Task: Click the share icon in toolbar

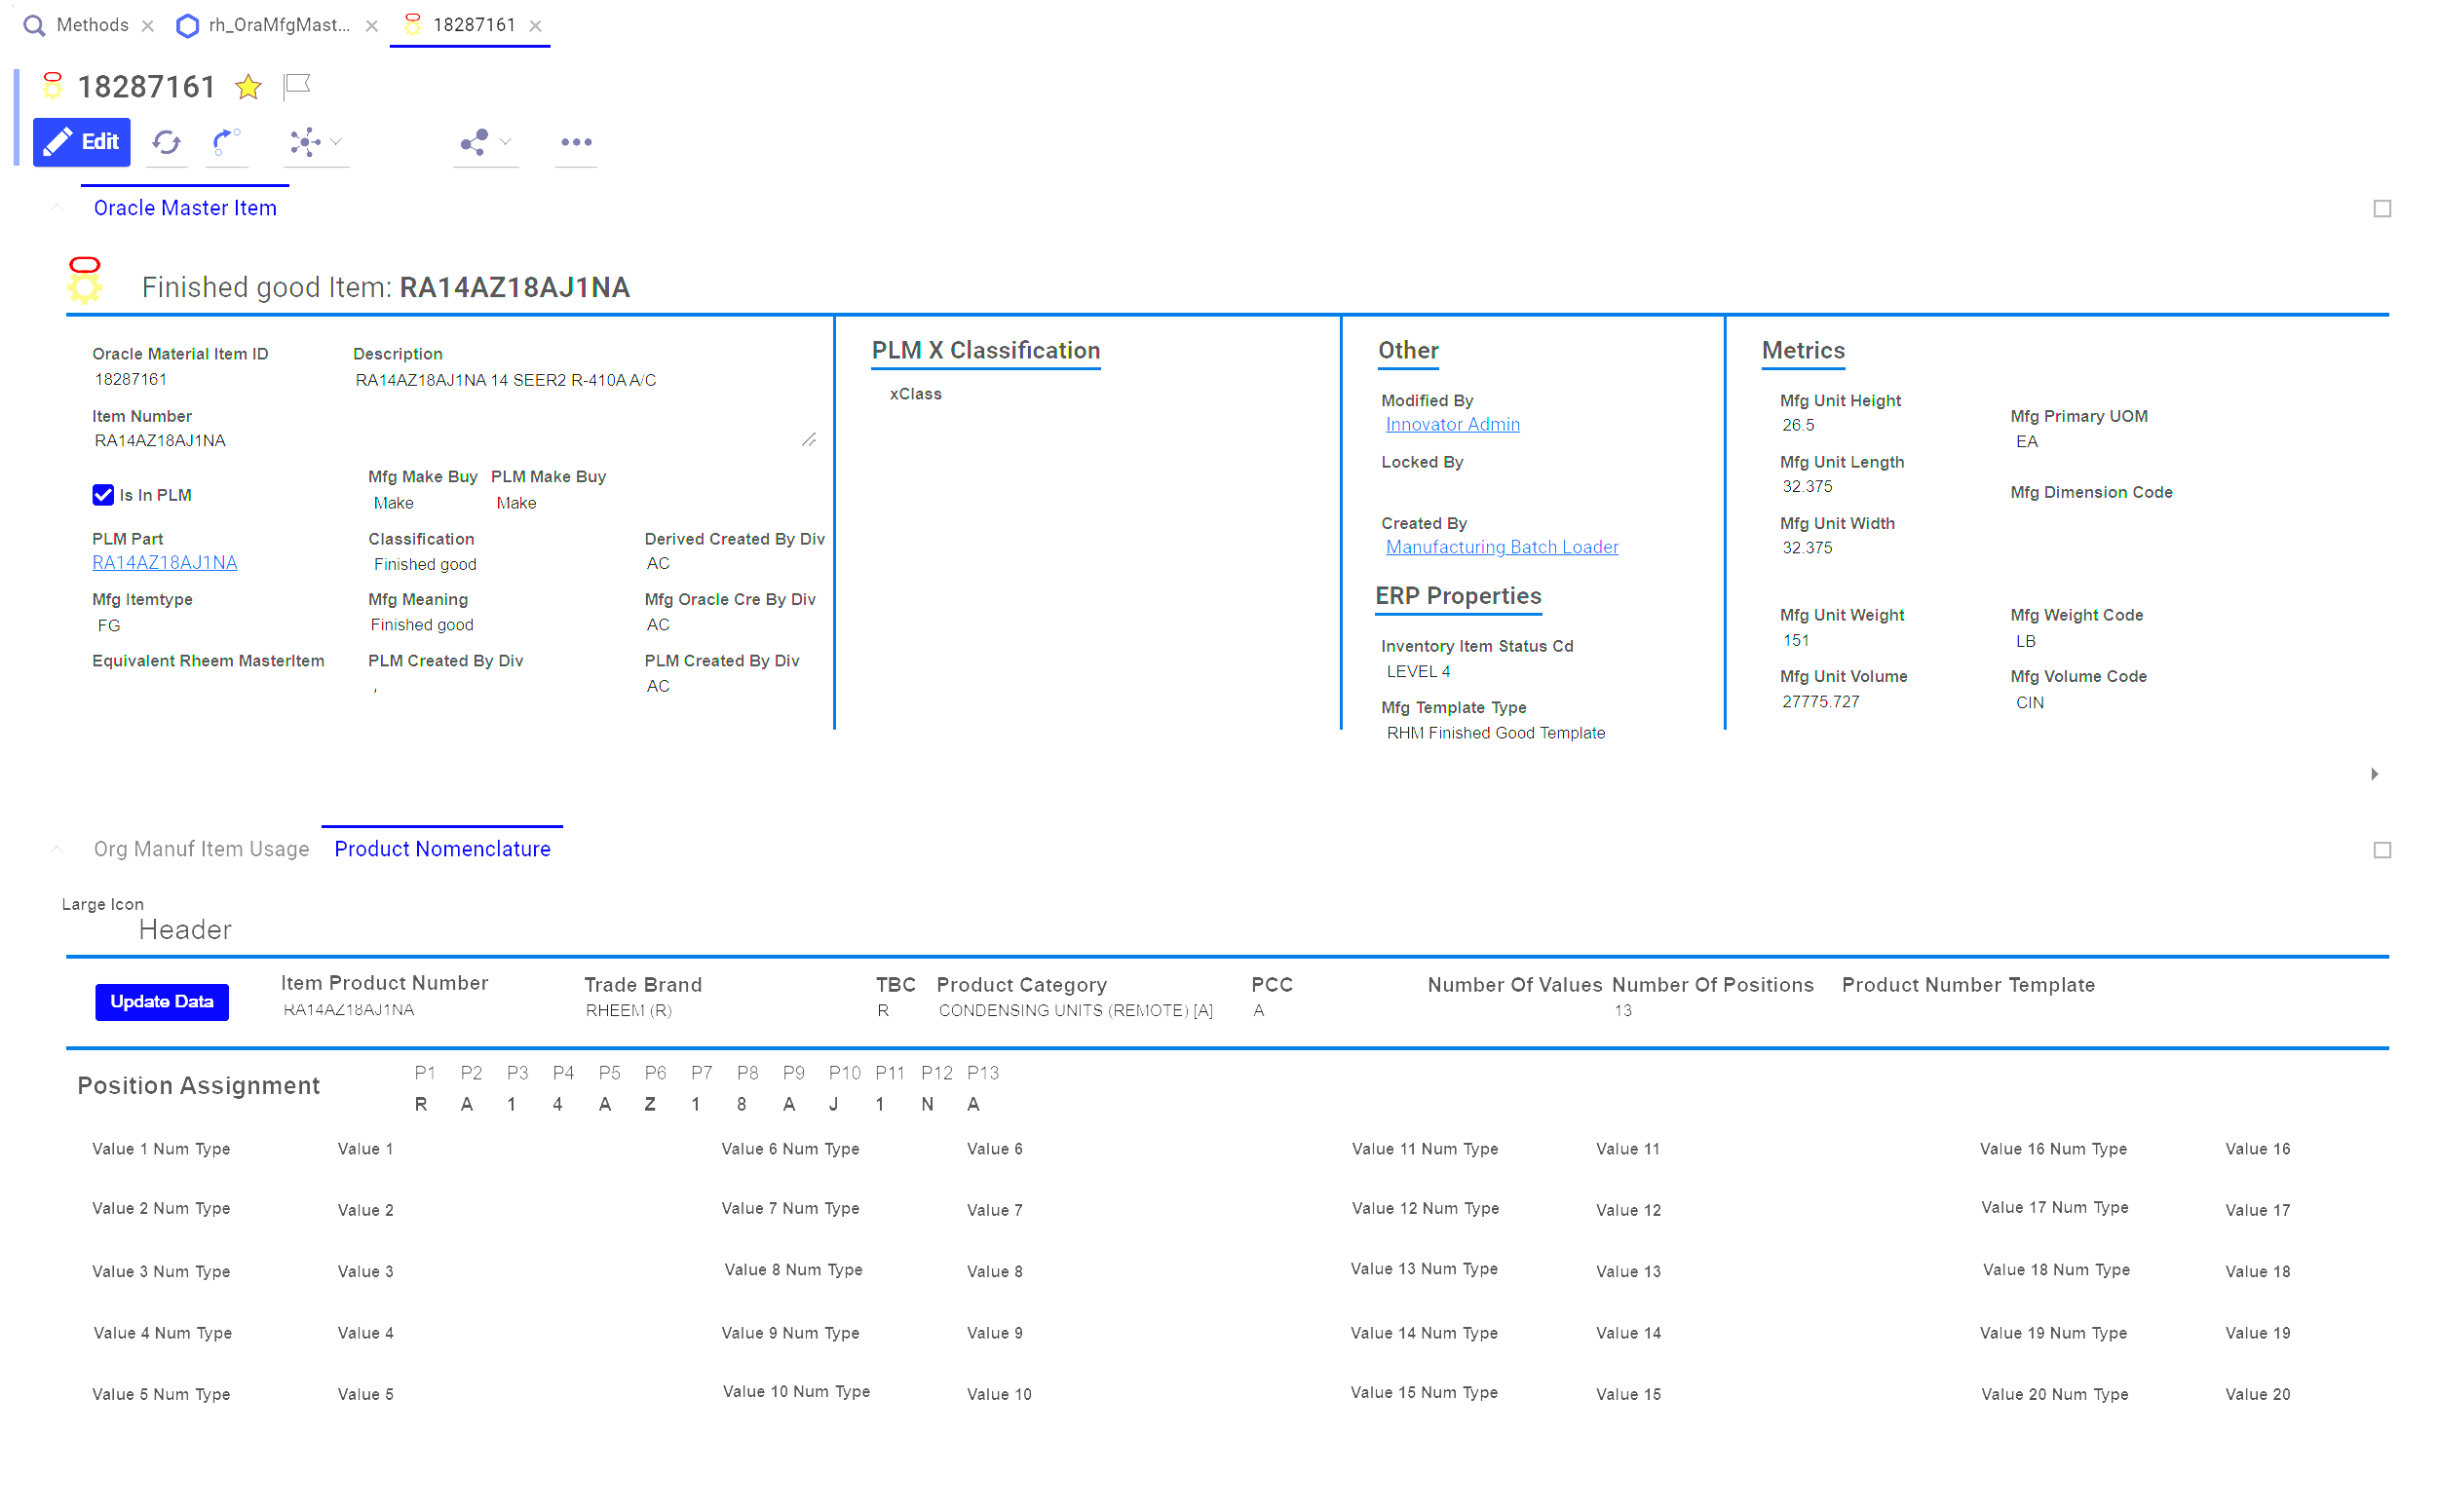Action: [474, 142]
